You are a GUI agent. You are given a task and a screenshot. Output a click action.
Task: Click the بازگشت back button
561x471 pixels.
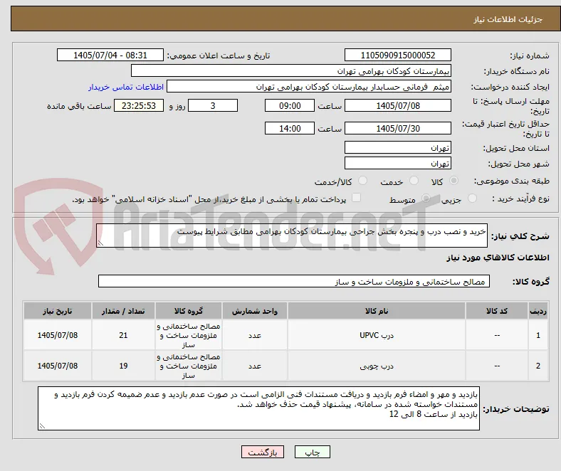pos(263,453)
